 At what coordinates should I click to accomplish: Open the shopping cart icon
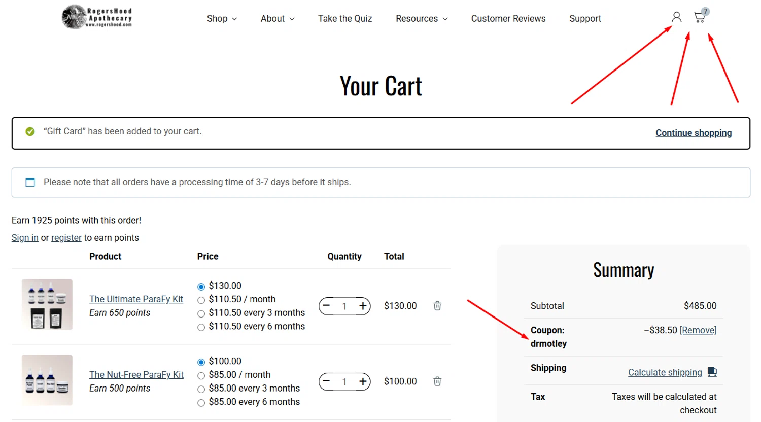[x=700, y=17]
